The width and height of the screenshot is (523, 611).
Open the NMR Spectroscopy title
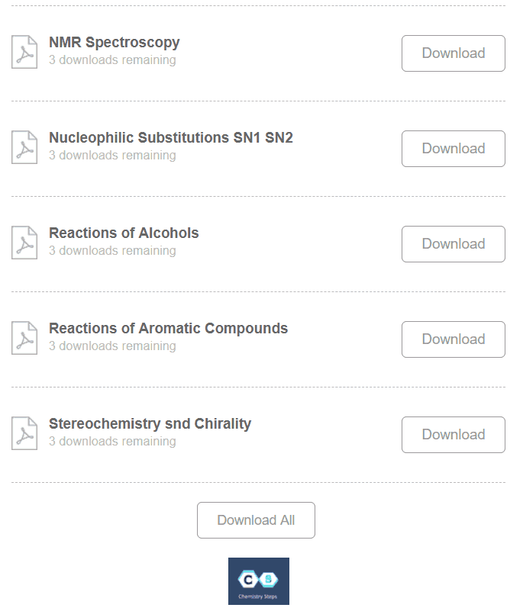click(x=115, y=43)
